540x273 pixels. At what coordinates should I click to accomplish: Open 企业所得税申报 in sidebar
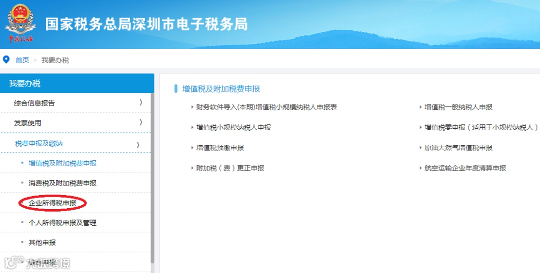click(x=52, y=203)
